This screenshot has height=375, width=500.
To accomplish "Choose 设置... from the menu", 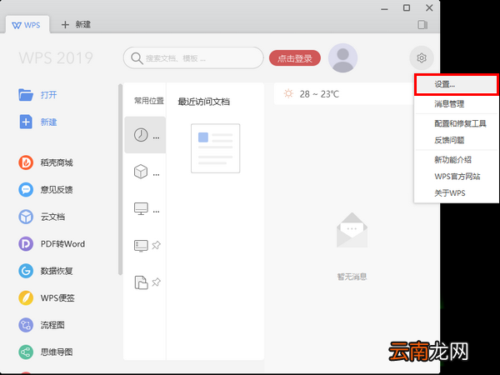I will (456, 84).
